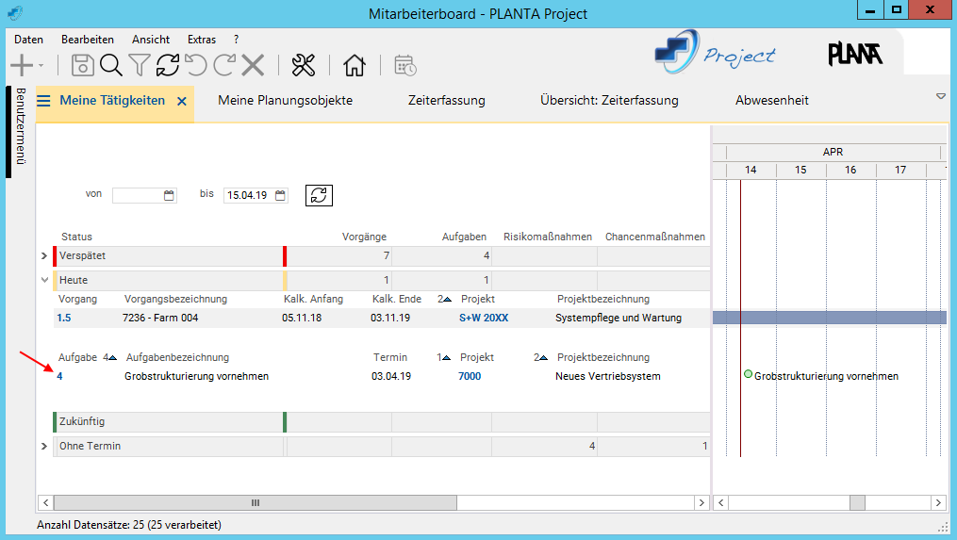
Task: Open the Abwesenheit tab
Action: tap(771, 101)
